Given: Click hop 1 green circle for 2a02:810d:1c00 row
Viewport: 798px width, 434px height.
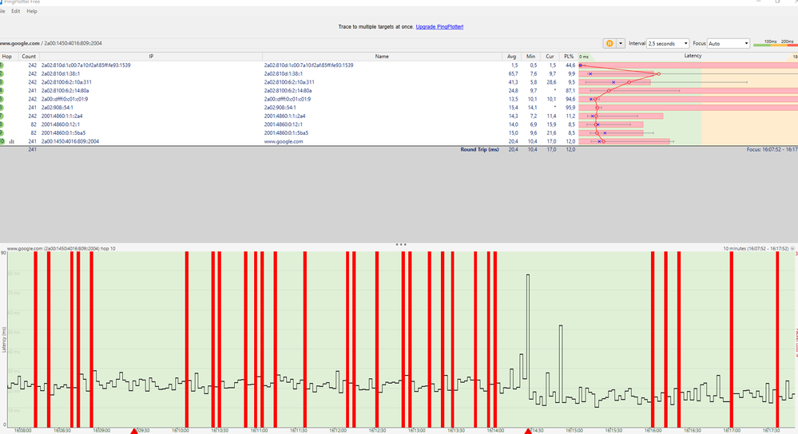Looking at the screenshot, I should (x=2, y=65).
